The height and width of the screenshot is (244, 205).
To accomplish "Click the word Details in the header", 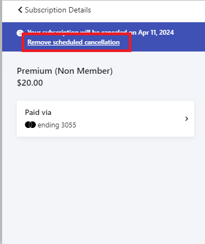I will (80, 10).
